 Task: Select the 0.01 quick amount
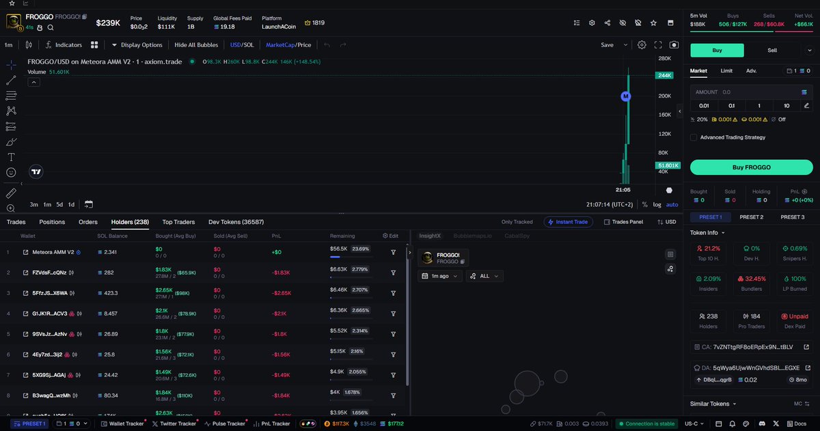[704, 105]
